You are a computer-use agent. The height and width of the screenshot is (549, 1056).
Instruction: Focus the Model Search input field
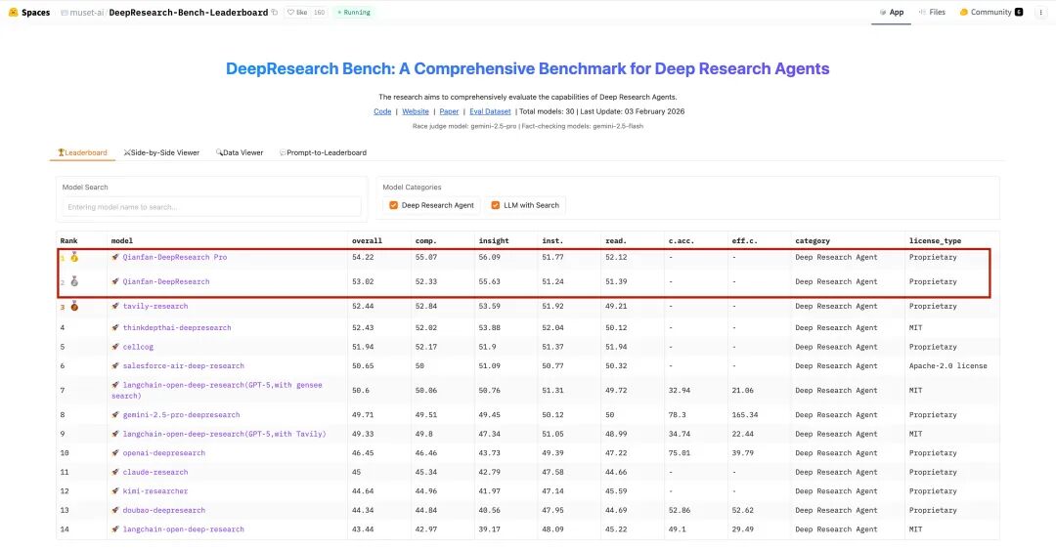[x=211, y=207]
